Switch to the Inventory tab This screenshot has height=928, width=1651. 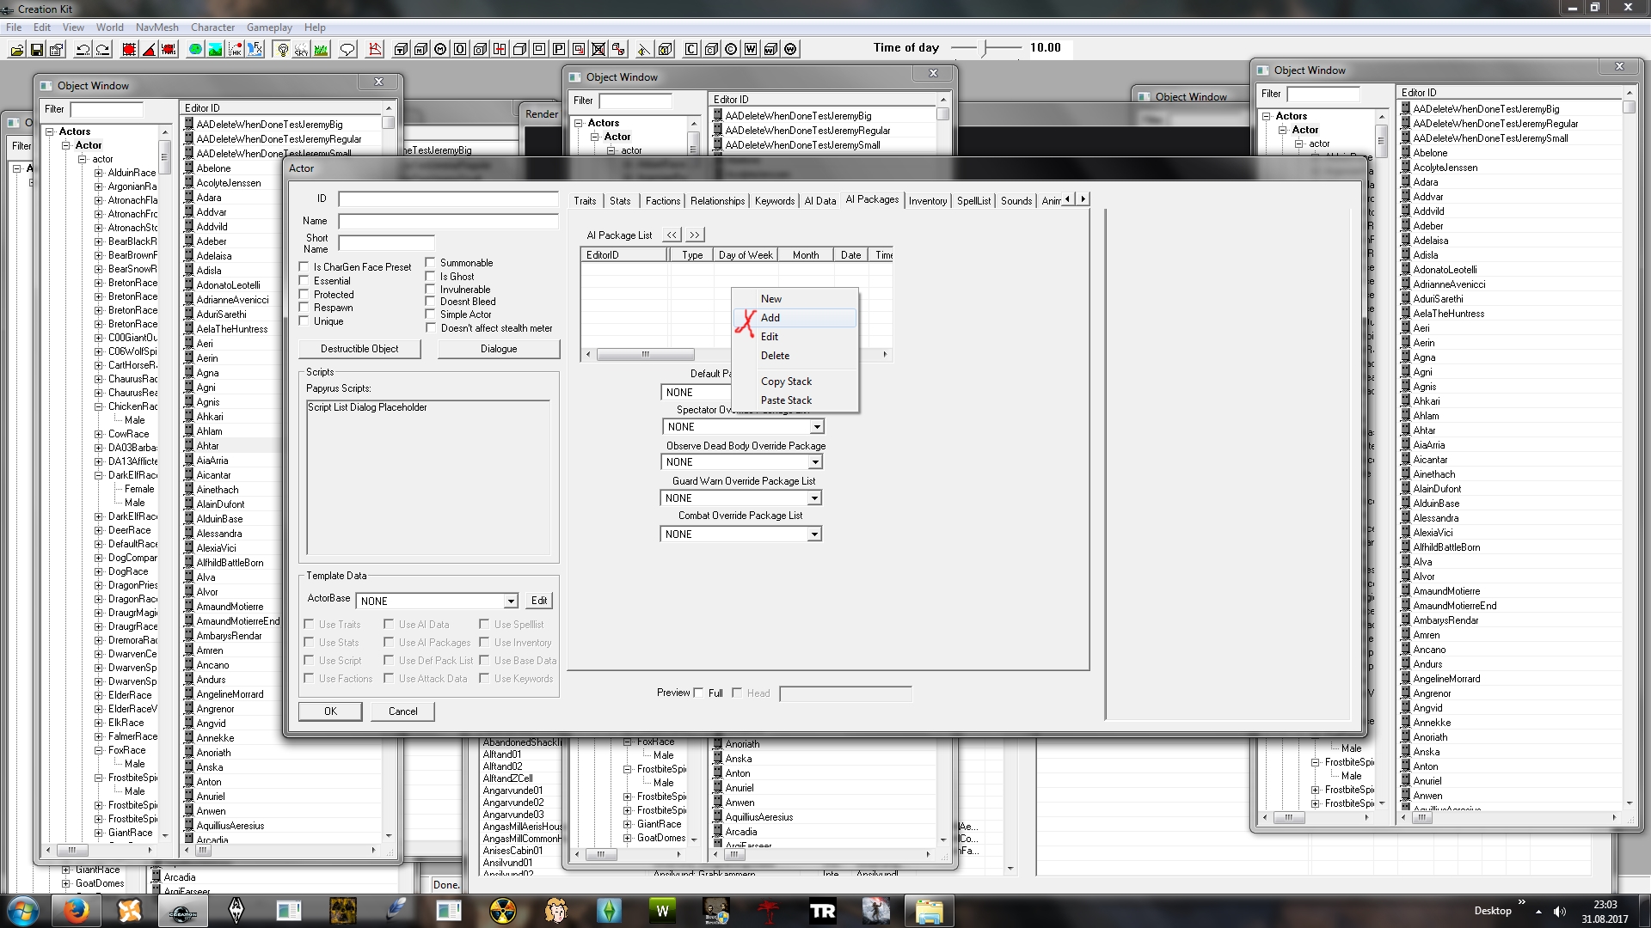pos(927,201)
